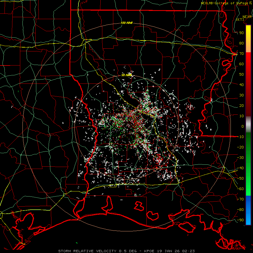Click the 90 value on velocity scale

[x=241, y=33]
